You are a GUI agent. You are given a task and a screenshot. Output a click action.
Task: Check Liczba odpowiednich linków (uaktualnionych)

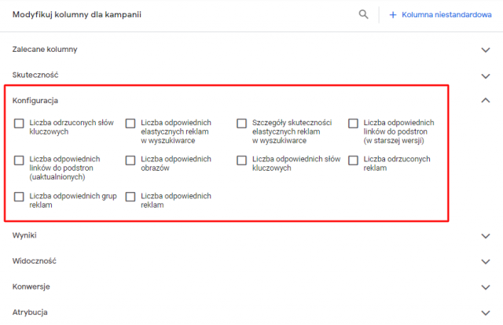19,160
